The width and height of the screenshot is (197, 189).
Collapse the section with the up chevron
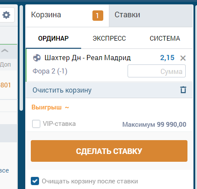[x=5, y=51]
